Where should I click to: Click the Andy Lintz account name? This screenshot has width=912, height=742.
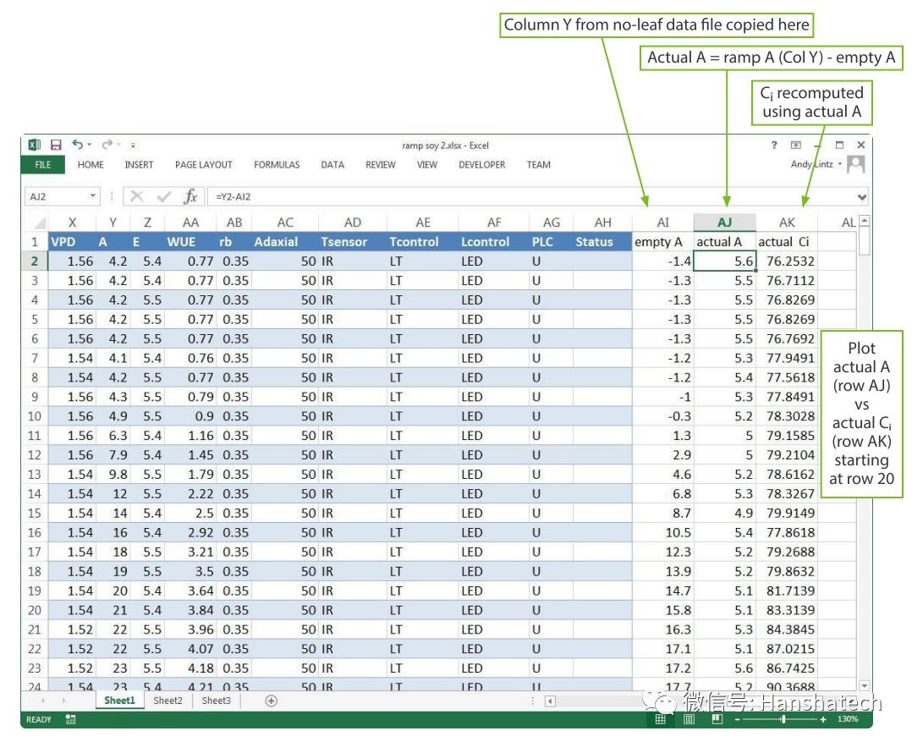point(812,165)
